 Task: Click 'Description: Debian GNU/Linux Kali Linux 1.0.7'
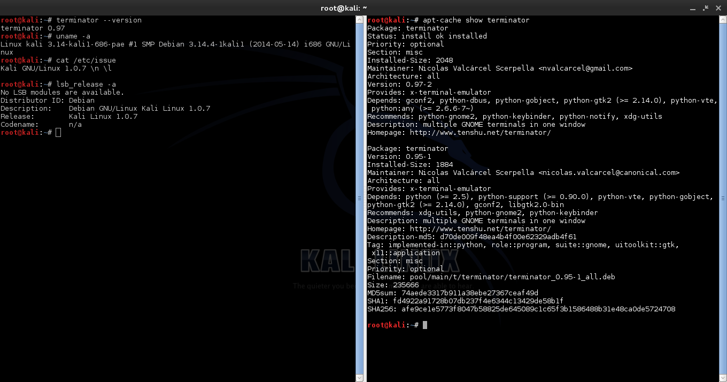point(105,109)
